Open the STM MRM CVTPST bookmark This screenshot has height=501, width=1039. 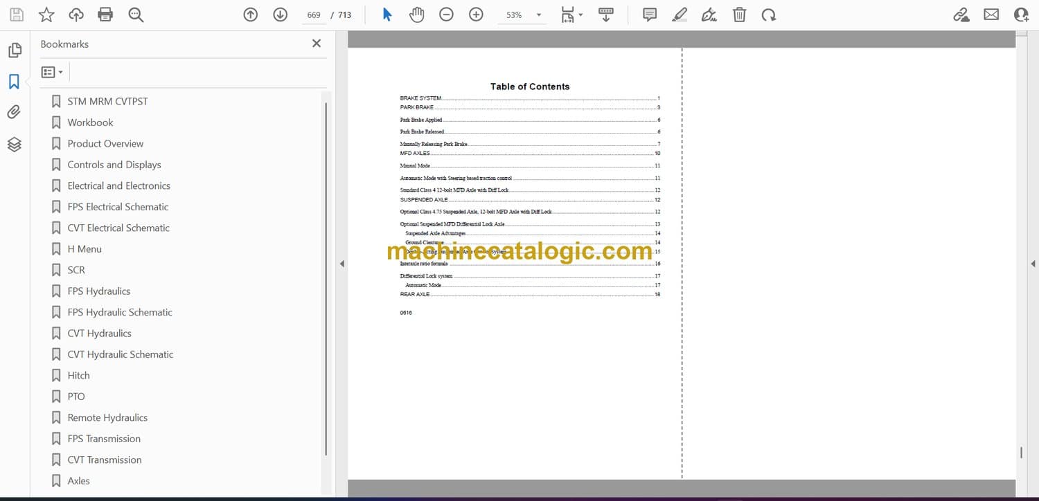click(107, 101)
